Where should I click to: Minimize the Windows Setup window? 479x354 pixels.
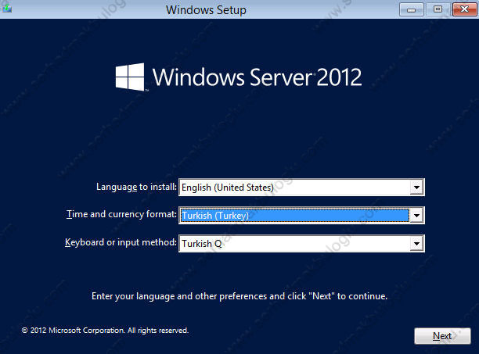click(x=411, y=9)
